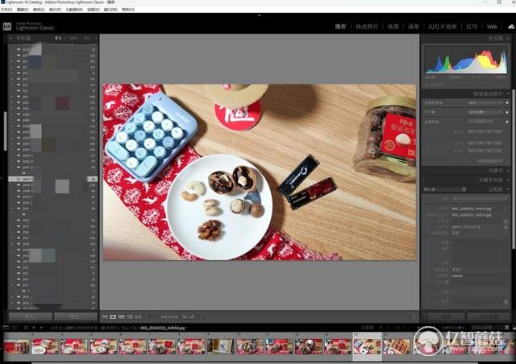Open the 白平衡 (White Balance) dropdown
The width and height of the screenshot is (516, 364).
(485, 112)
